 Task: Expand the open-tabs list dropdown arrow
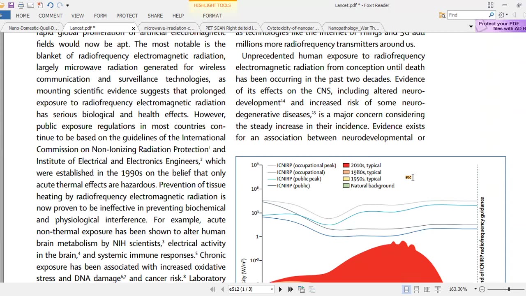[471, 27]
